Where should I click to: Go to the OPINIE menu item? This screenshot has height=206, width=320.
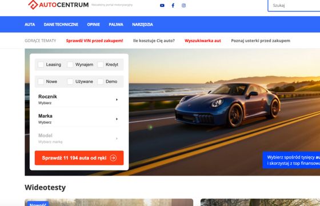[94, 25]
